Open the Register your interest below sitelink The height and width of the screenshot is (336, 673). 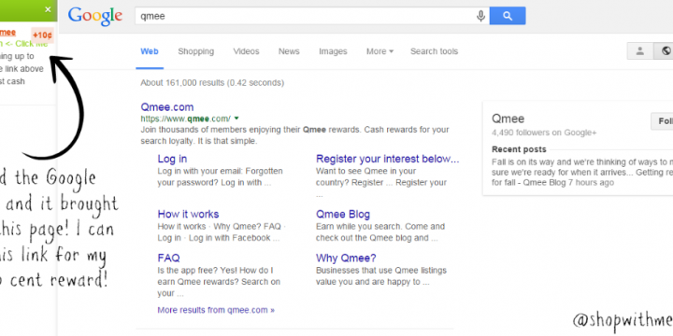388,159
